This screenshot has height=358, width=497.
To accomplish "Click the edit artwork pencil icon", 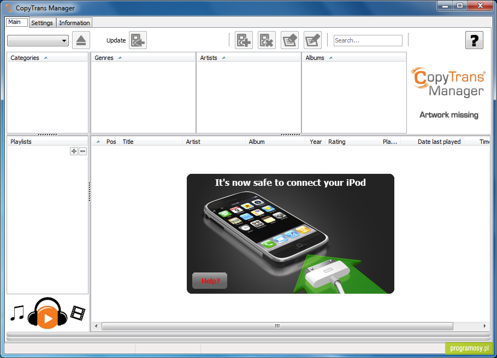I will pos(312,40).
